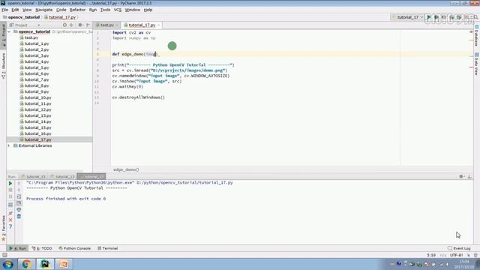Image resolution: width=480 pixels, height=270 pixels.
Task: Open the VCS menu
Action: (x=118, y=10)
